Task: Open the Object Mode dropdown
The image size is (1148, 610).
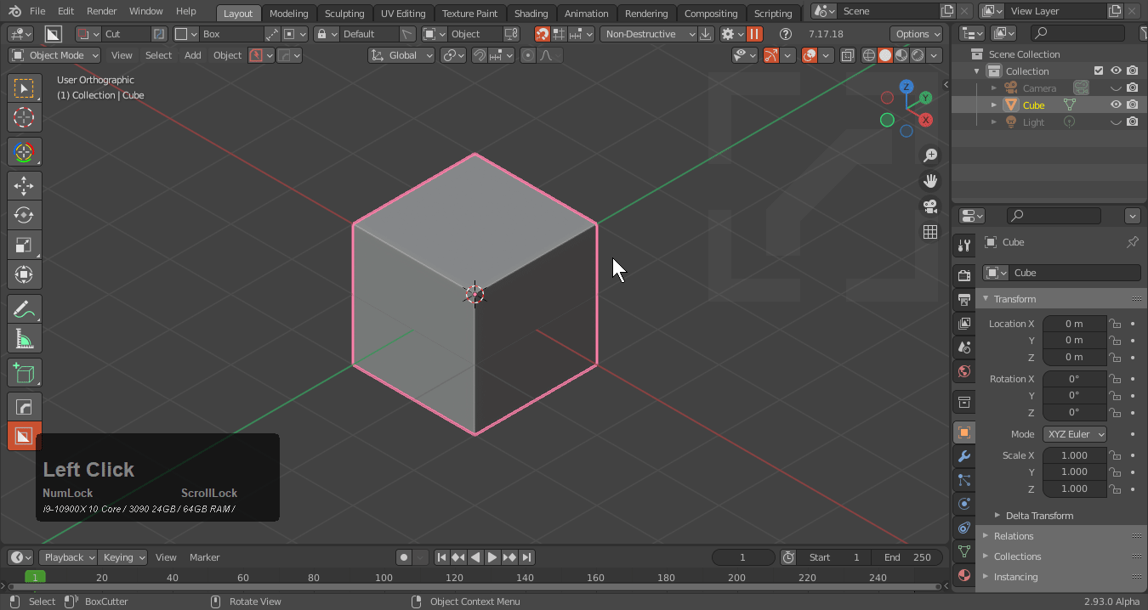Action: (54, 55)
